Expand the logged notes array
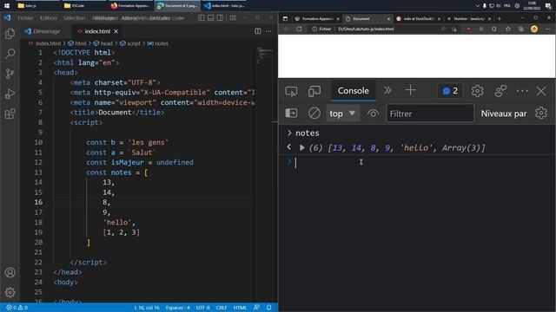Viewport: 556px width, 312px height. tap(301, 147)
